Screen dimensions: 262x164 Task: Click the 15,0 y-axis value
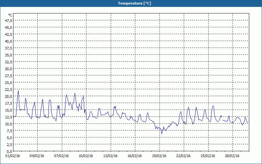[9, 110]
